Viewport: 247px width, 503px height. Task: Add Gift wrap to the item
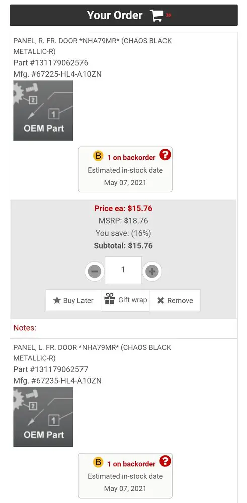(x=125, y=300)
